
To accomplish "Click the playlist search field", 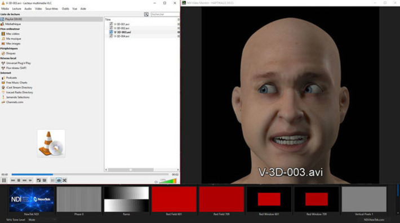I will (x=165, y=14).
